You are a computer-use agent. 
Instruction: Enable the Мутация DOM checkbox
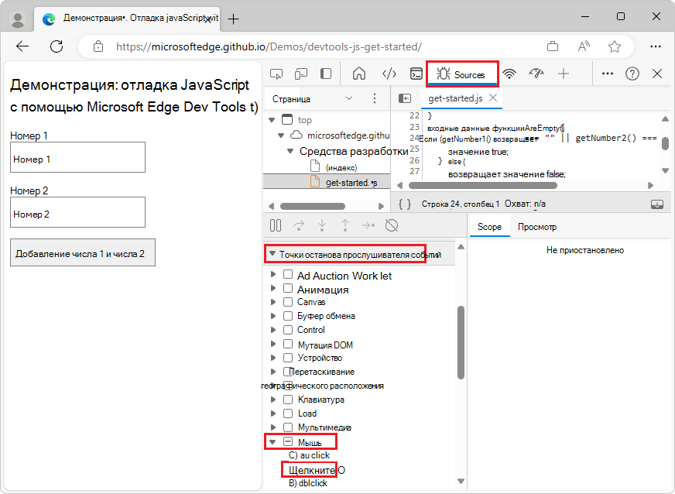click(288, 344)
